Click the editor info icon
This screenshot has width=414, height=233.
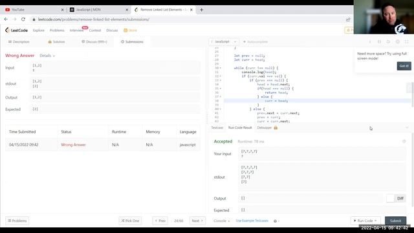[370, 41]
